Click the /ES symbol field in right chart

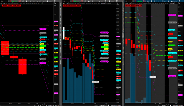pos(129,1)
